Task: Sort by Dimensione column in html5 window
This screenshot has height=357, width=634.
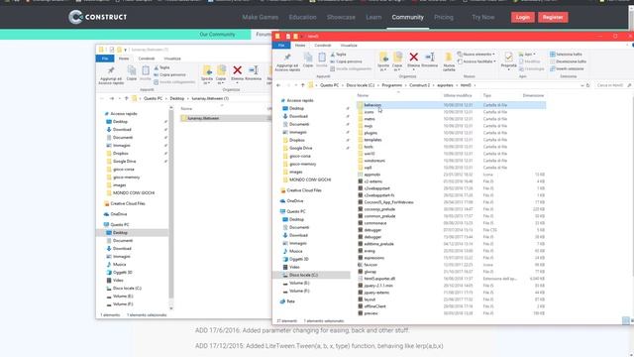Action: tap(533, 95)
